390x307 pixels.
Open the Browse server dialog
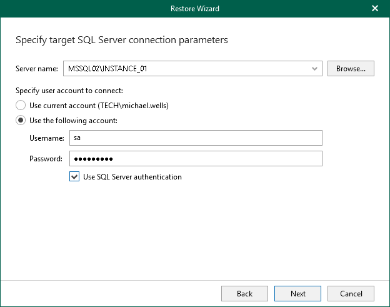tap(351, 68)
